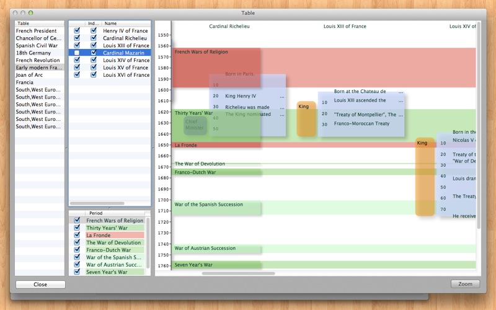Click War of the Spanish Succession band
This screenshot has height=310, width=496.
click(324, 208)
